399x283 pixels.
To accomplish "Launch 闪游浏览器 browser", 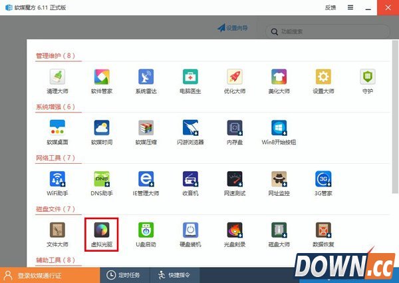I will [x=190, y=133].
